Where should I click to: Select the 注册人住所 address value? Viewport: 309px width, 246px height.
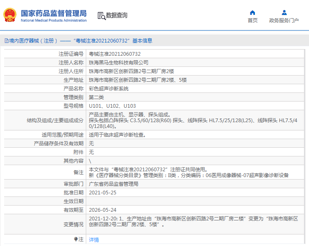pyautogui.click(x=132, y=71)
